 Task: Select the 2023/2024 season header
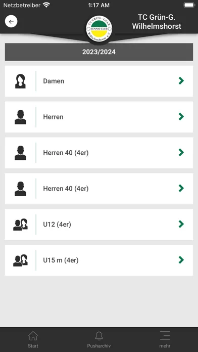pos(99,52)
